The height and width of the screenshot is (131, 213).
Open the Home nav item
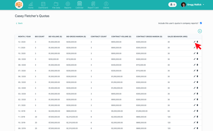coord(31,5)
